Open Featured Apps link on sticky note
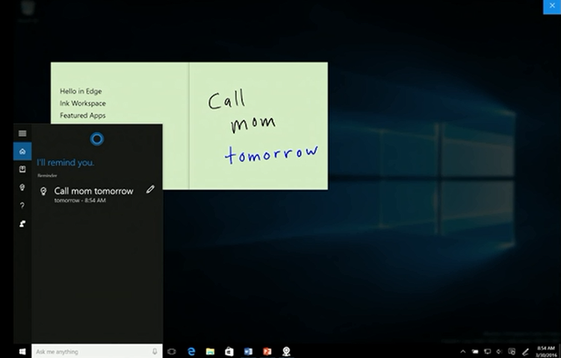 [x=82, y=116]
